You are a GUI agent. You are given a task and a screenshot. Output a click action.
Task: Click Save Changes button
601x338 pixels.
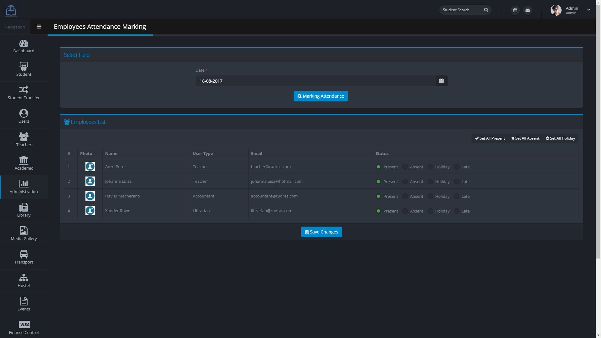[321, 232]
